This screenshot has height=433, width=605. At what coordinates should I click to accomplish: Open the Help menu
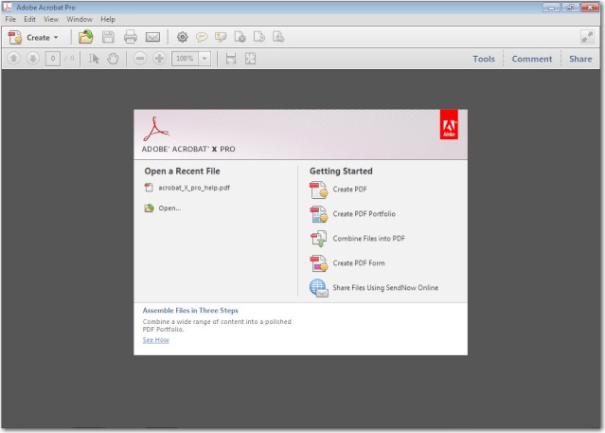click(108, 19)
